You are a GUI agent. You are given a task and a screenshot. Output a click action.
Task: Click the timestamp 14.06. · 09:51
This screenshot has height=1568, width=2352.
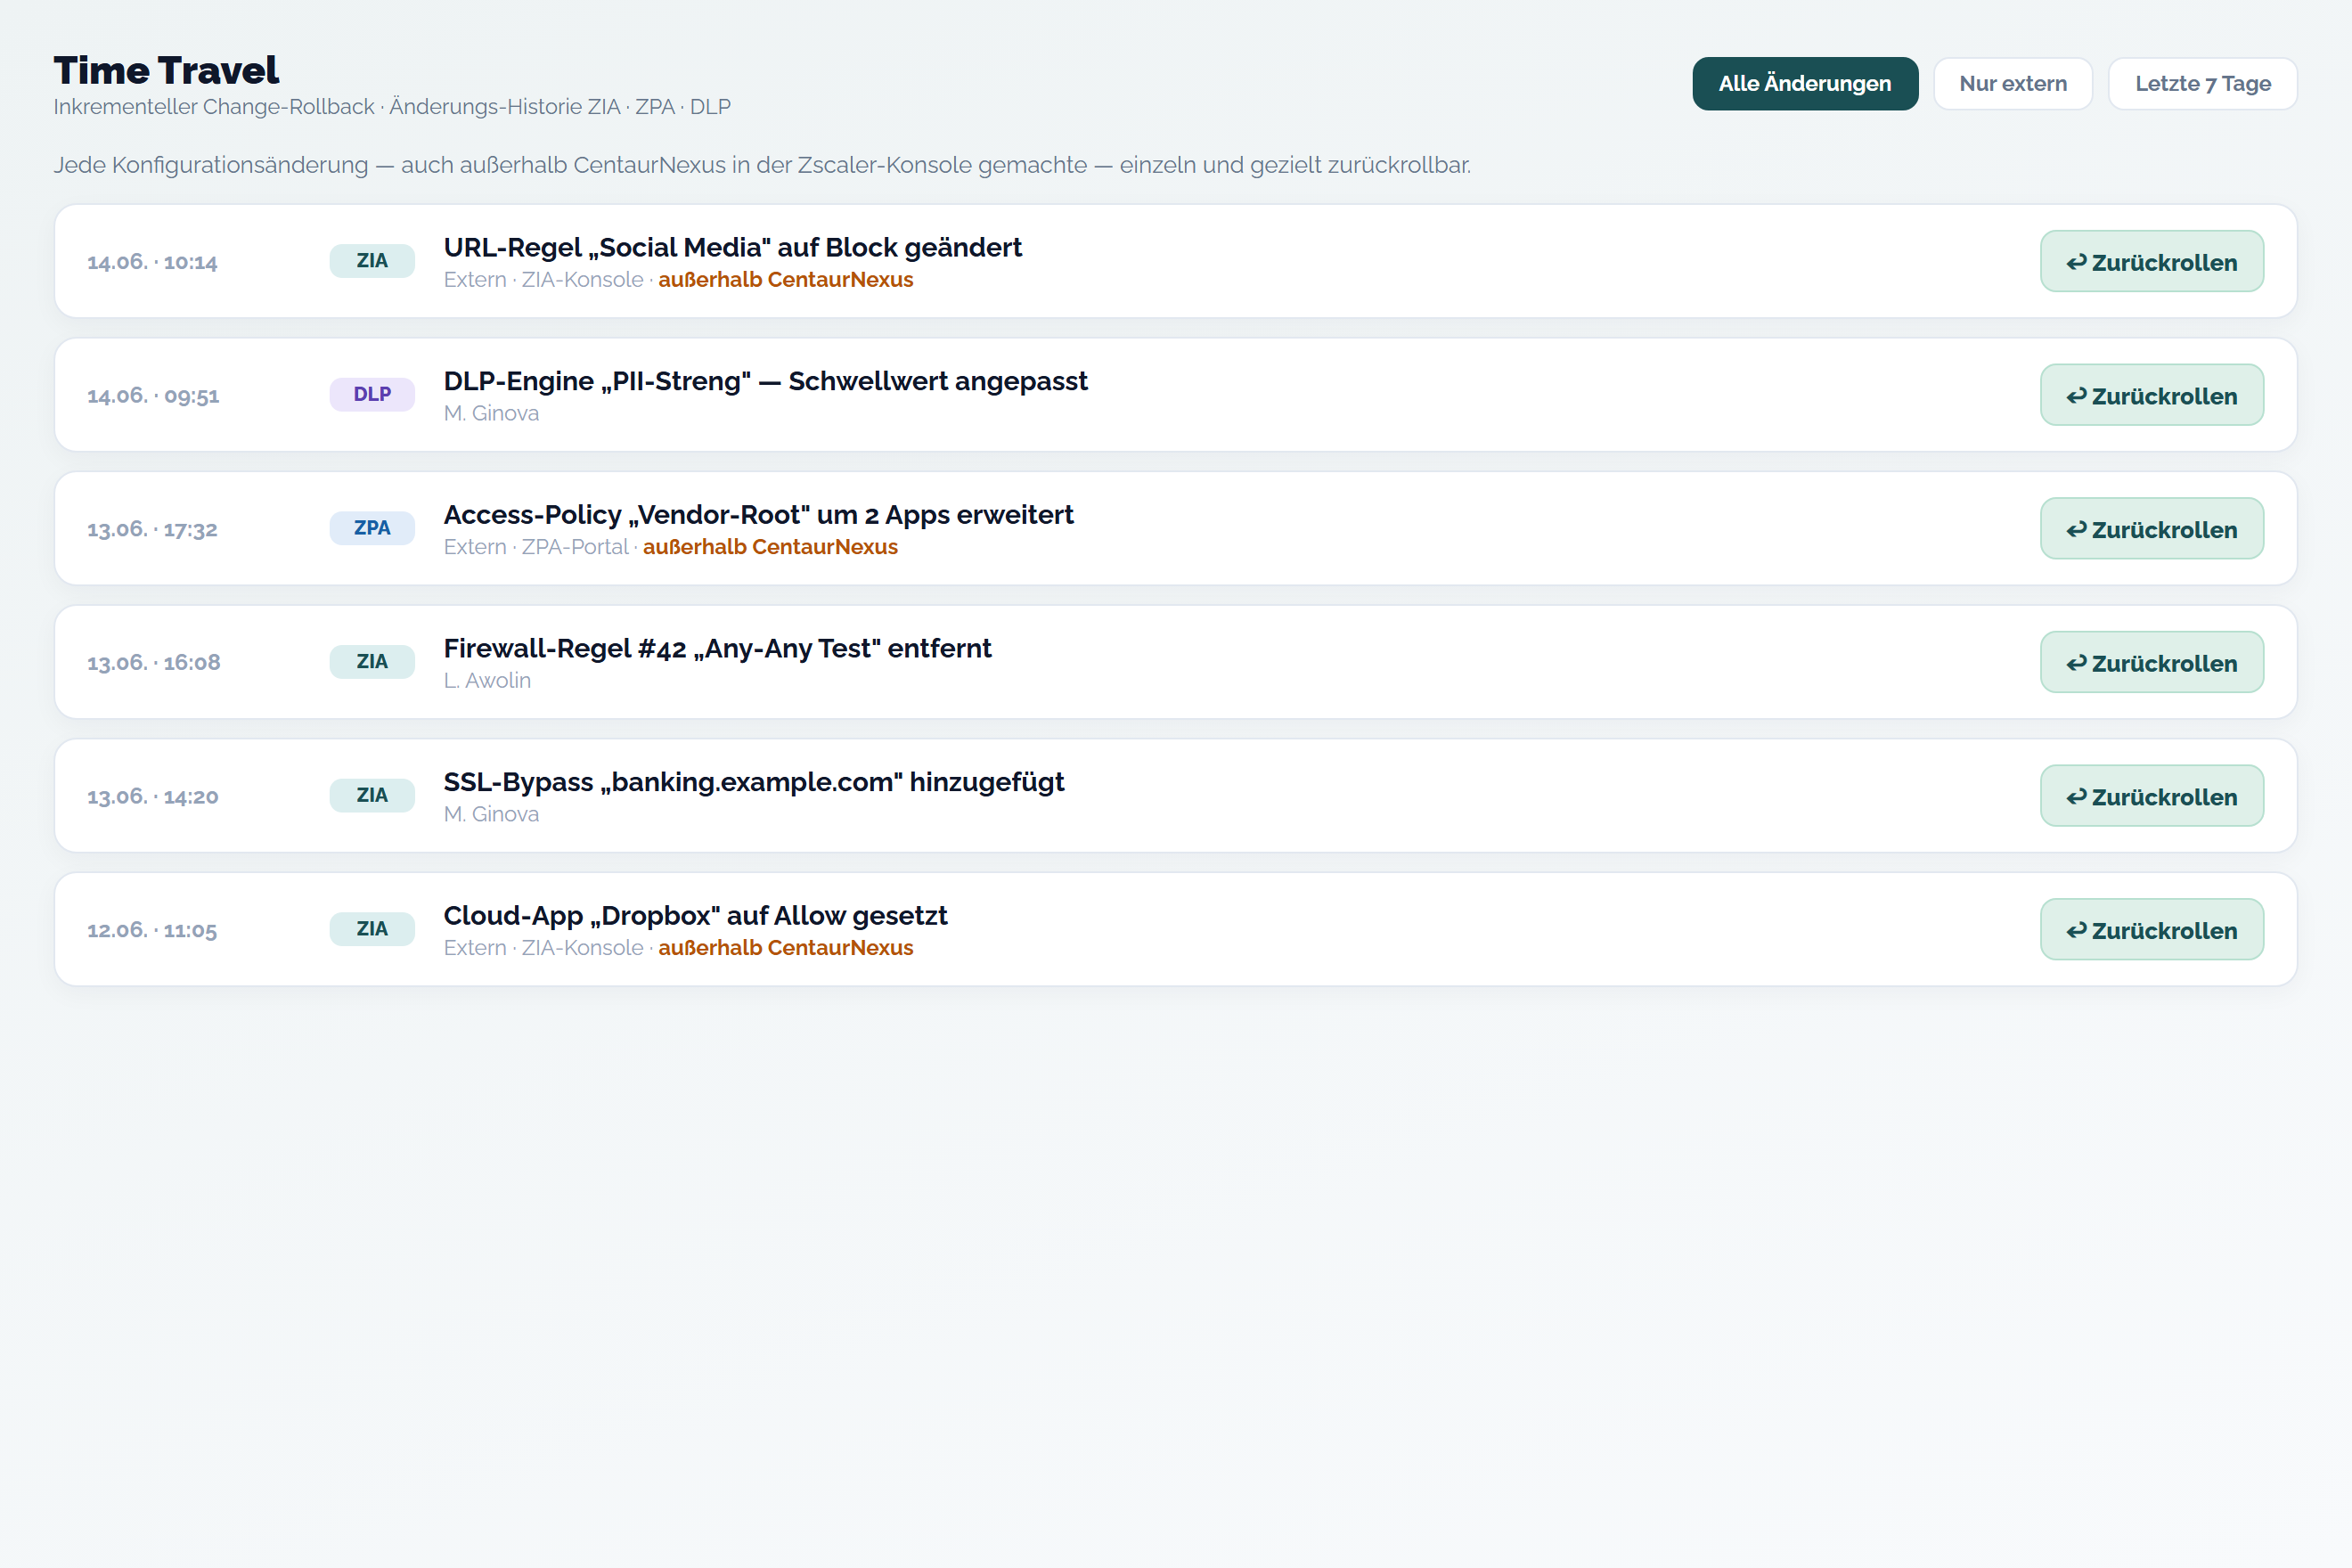(153, 396)
